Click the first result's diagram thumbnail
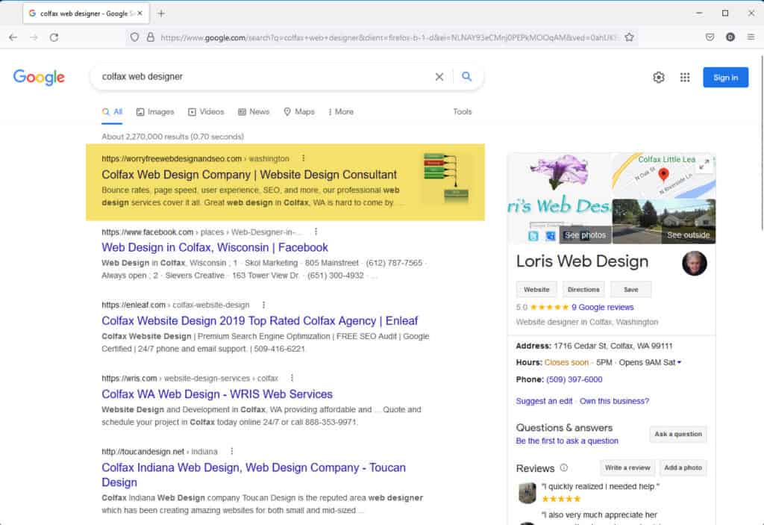 (x=446, y=178)
